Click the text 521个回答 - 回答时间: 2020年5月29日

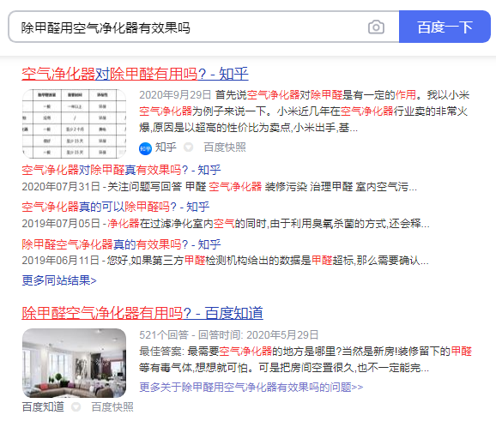coord(229,334)
